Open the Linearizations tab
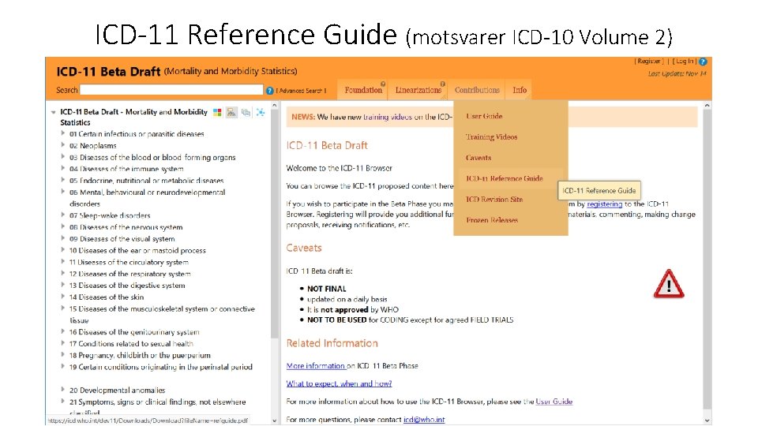Viewport: 758px width, 426px height. tap(418, 90)
